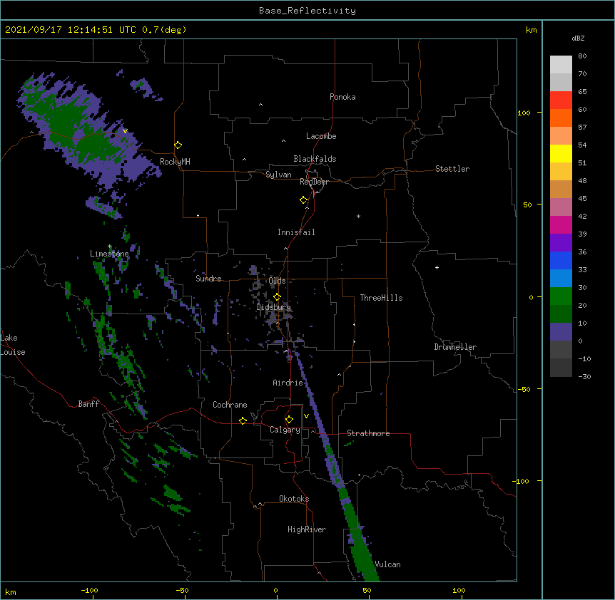Click the yellow diamond marker above Calgary
Viewport: 615px width, 600px height.
tap(289, 420)
